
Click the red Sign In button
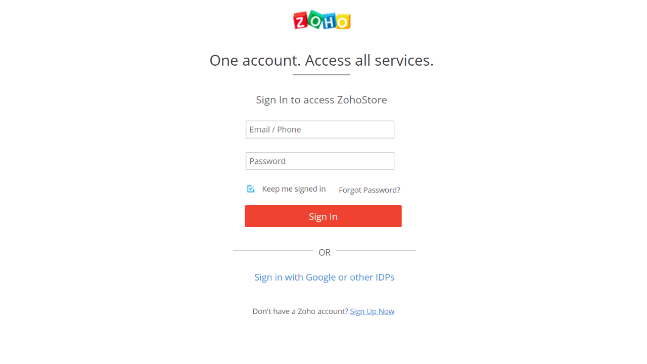pyautogui.click(x=323, y=216)
